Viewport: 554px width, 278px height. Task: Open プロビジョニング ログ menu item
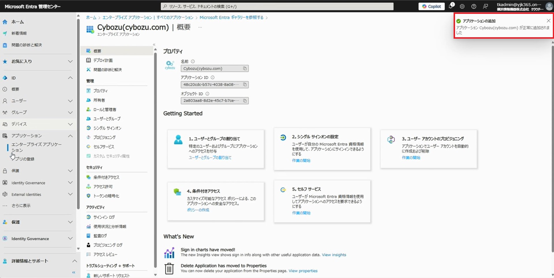pyautogui.click(x=108, y=245)
